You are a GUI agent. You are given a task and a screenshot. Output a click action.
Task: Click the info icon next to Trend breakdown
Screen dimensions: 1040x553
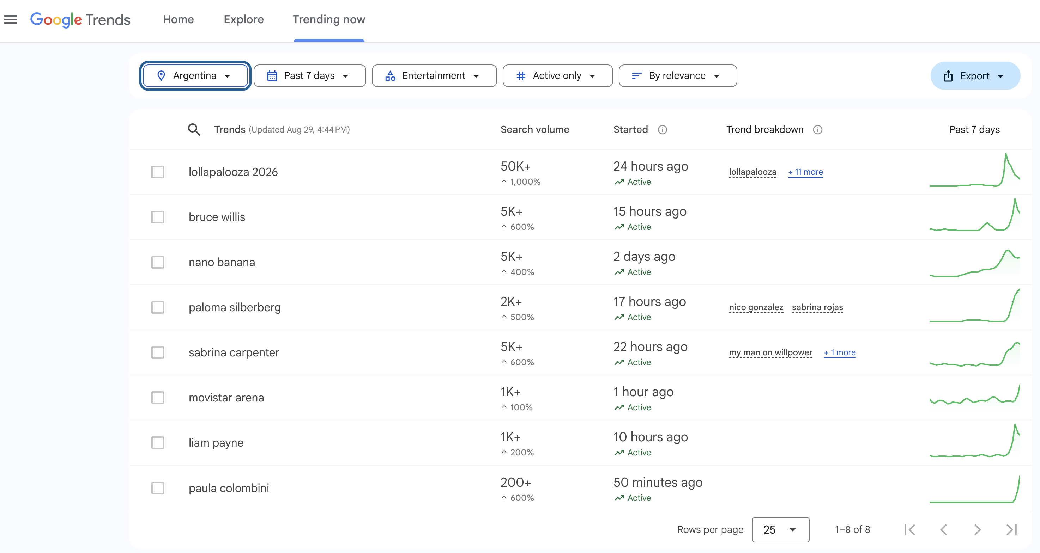click(817, 129)
